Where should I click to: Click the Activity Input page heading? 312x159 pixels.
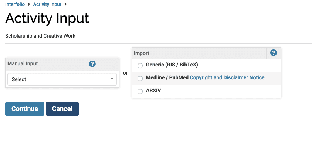(47, 18)
